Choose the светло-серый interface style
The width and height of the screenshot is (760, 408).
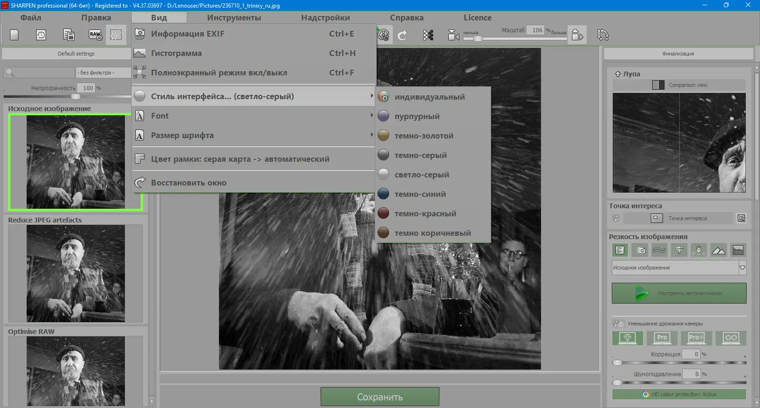coord(433,175)
